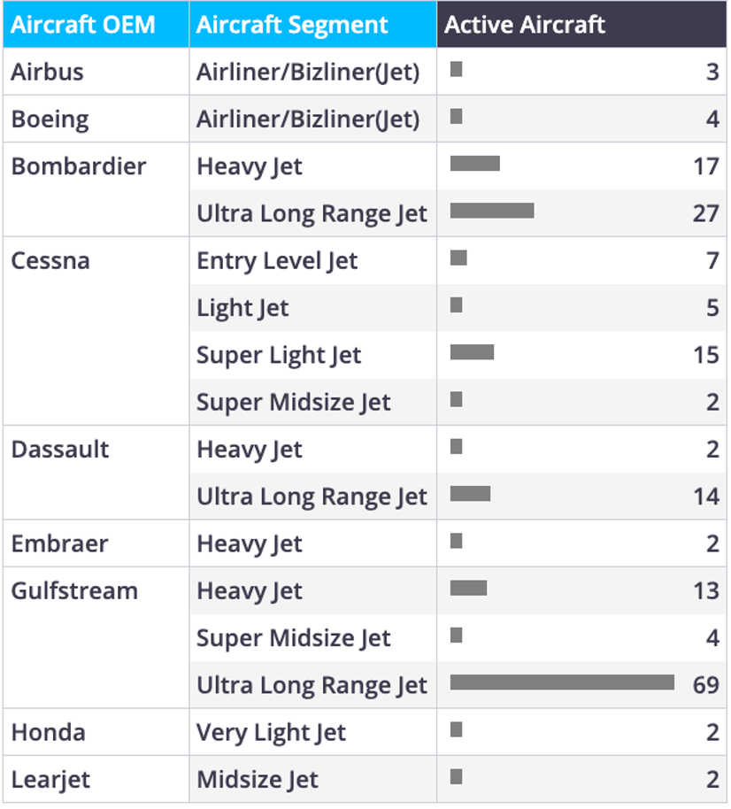Viewport: 731px width, 809px height.
Task: Select the Boeing OEM cell
Action: point(96,119)
